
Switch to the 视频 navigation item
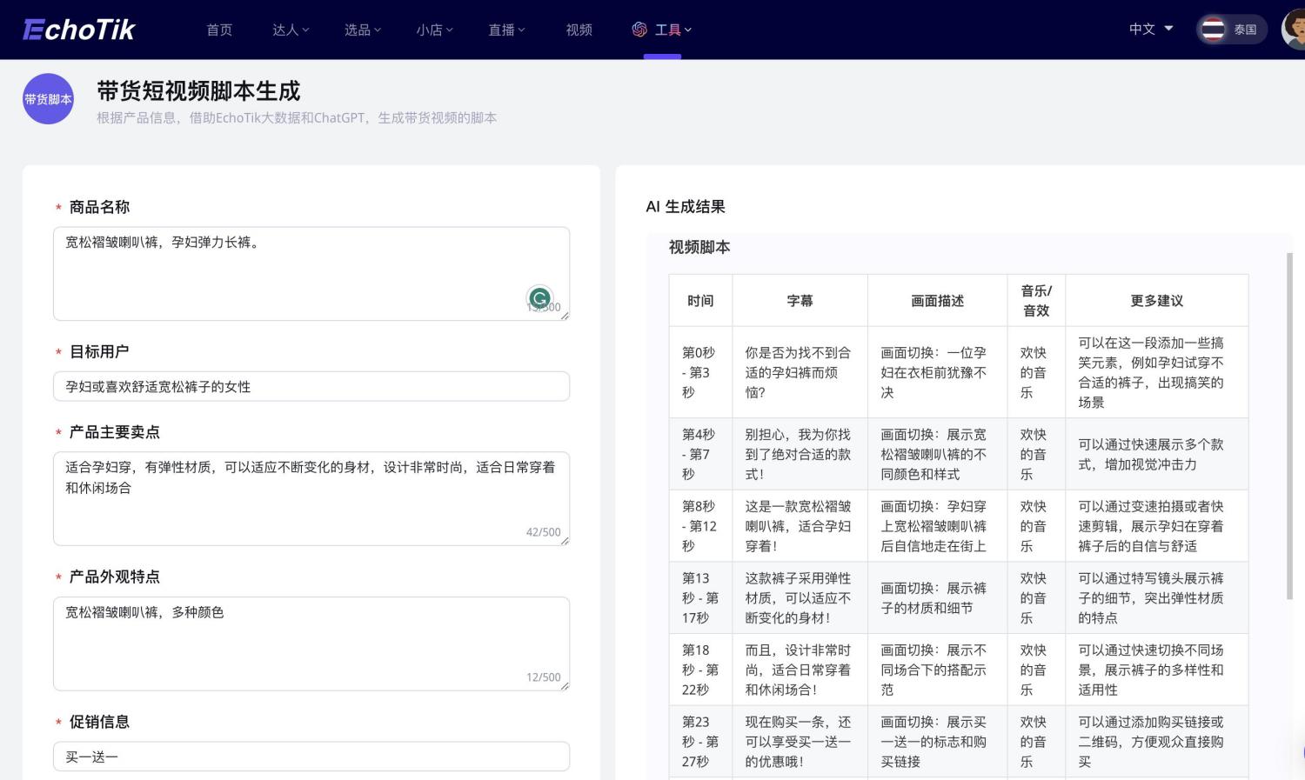tap(578, 29)
